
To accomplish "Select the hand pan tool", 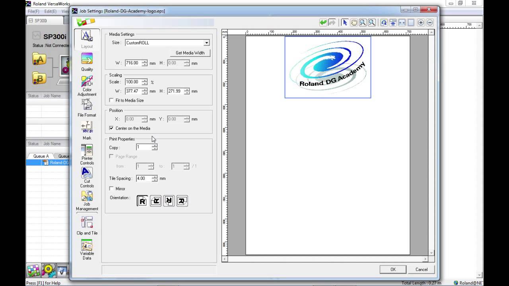I will tap(354, 23).
